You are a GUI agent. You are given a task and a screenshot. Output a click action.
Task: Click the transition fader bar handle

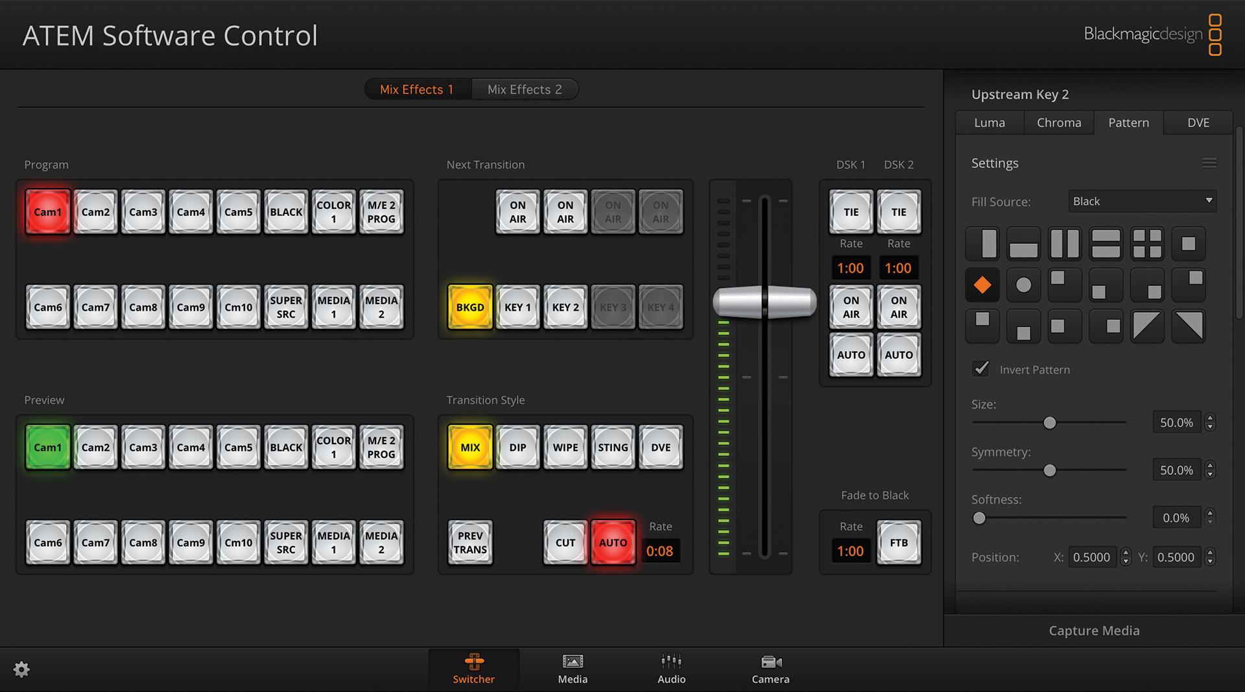pos(765,302)
